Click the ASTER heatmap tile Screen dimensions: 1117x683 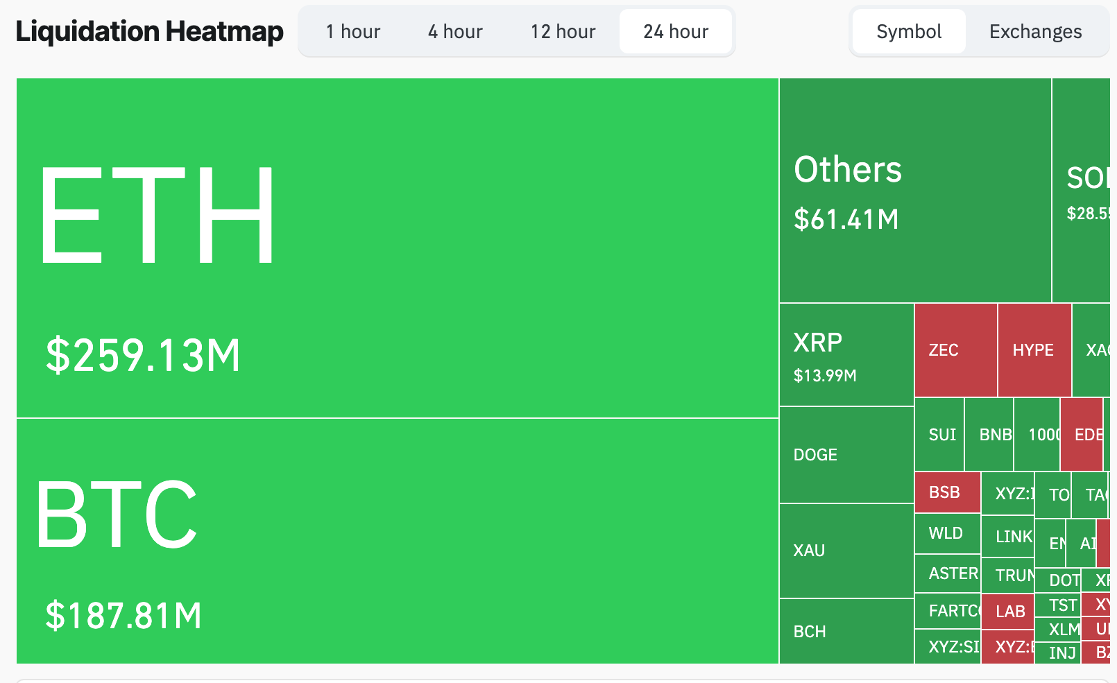click(x=948, y=573)
